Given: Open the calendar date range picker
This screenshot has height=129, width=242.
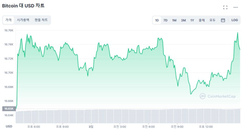Looking at the screenshot, I should point(223,20).
